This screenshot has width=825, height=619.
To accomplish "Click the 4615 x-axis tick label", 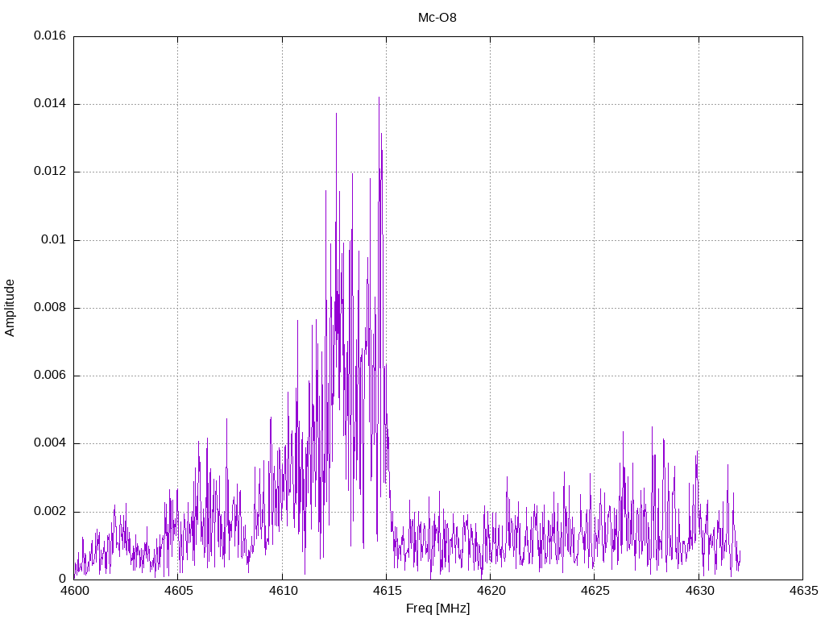I will (x=386, y=592).
